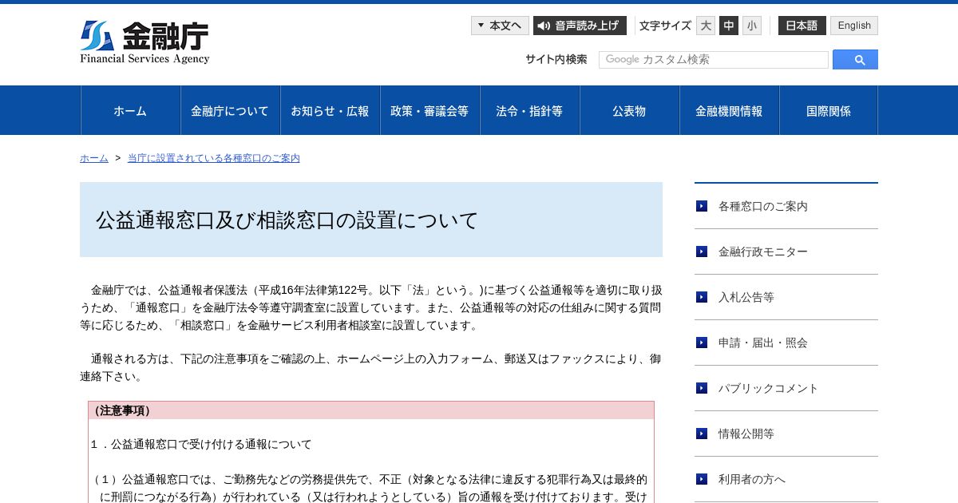
Task: Open the 金融庁について navigation tab
Action: click(x=230, y=111)
